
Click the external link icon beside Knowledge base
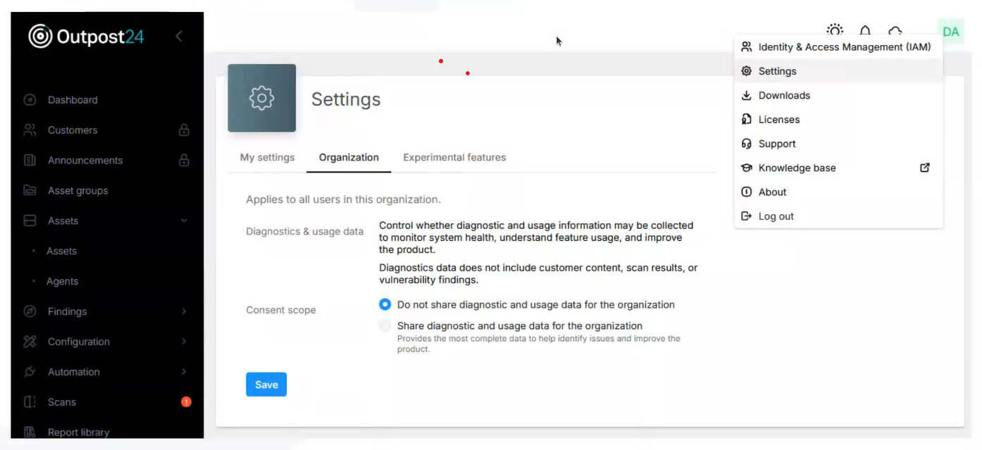(925, 168)
